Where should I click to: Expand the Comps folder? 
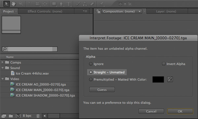point(2,62)
